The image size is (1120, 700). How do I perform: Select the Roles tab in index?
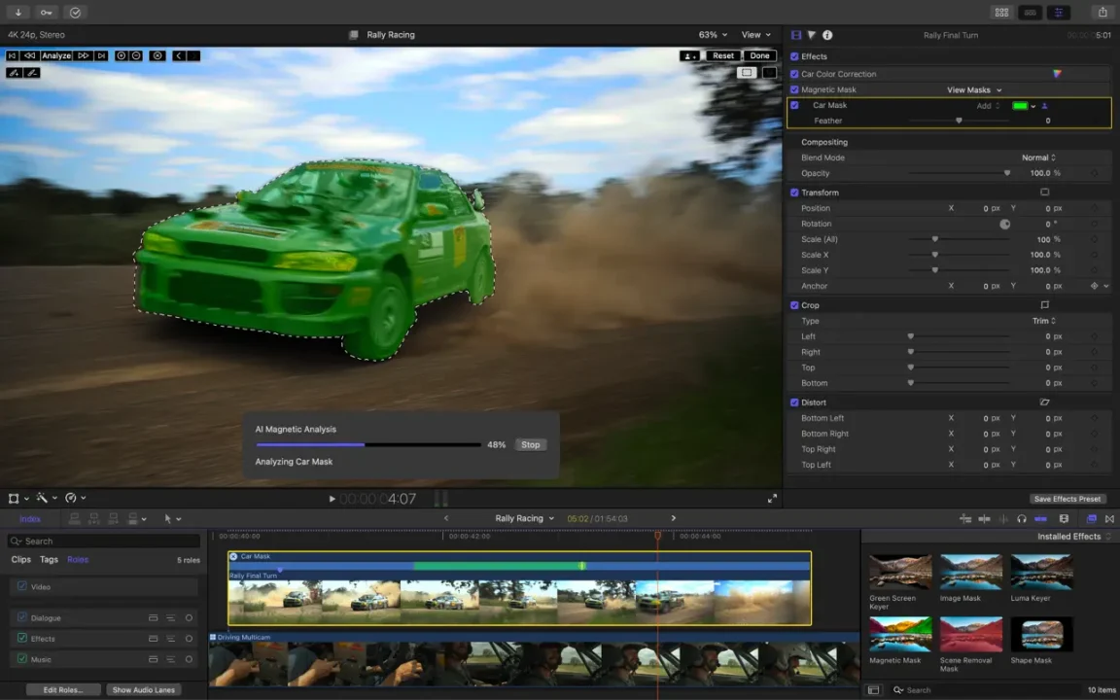pos(78,559)
